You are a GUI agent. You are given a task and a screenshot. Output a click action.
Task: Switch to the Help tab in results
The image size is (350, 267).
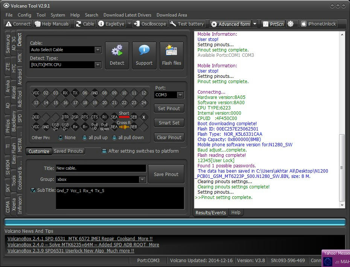[236, 212]
